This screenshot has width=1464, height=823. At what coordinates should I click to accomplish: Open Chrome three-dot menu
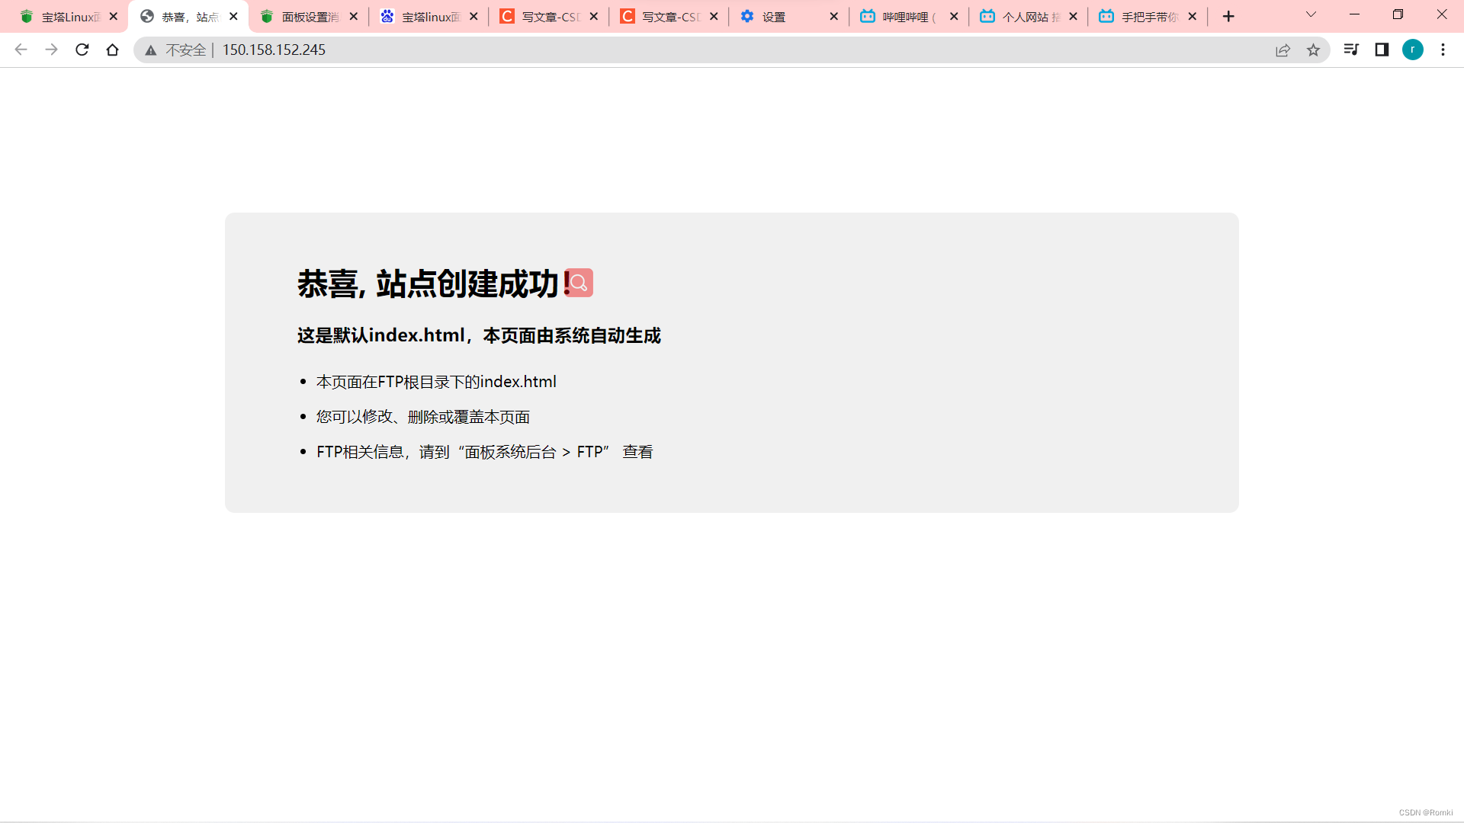coord(1443,50)
